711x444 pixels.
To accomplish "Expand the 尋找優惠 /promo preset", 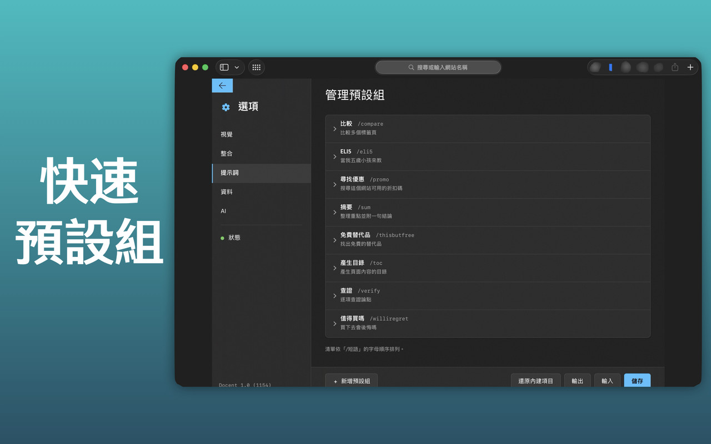I will (x=488, y=184).
